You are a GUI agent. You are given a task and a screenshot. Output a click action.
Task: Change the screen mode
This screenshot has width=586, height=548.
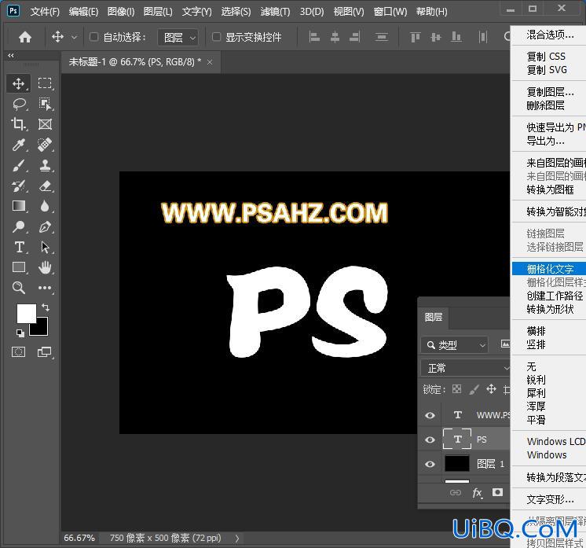pyautogui.click(x=45, y=351)
